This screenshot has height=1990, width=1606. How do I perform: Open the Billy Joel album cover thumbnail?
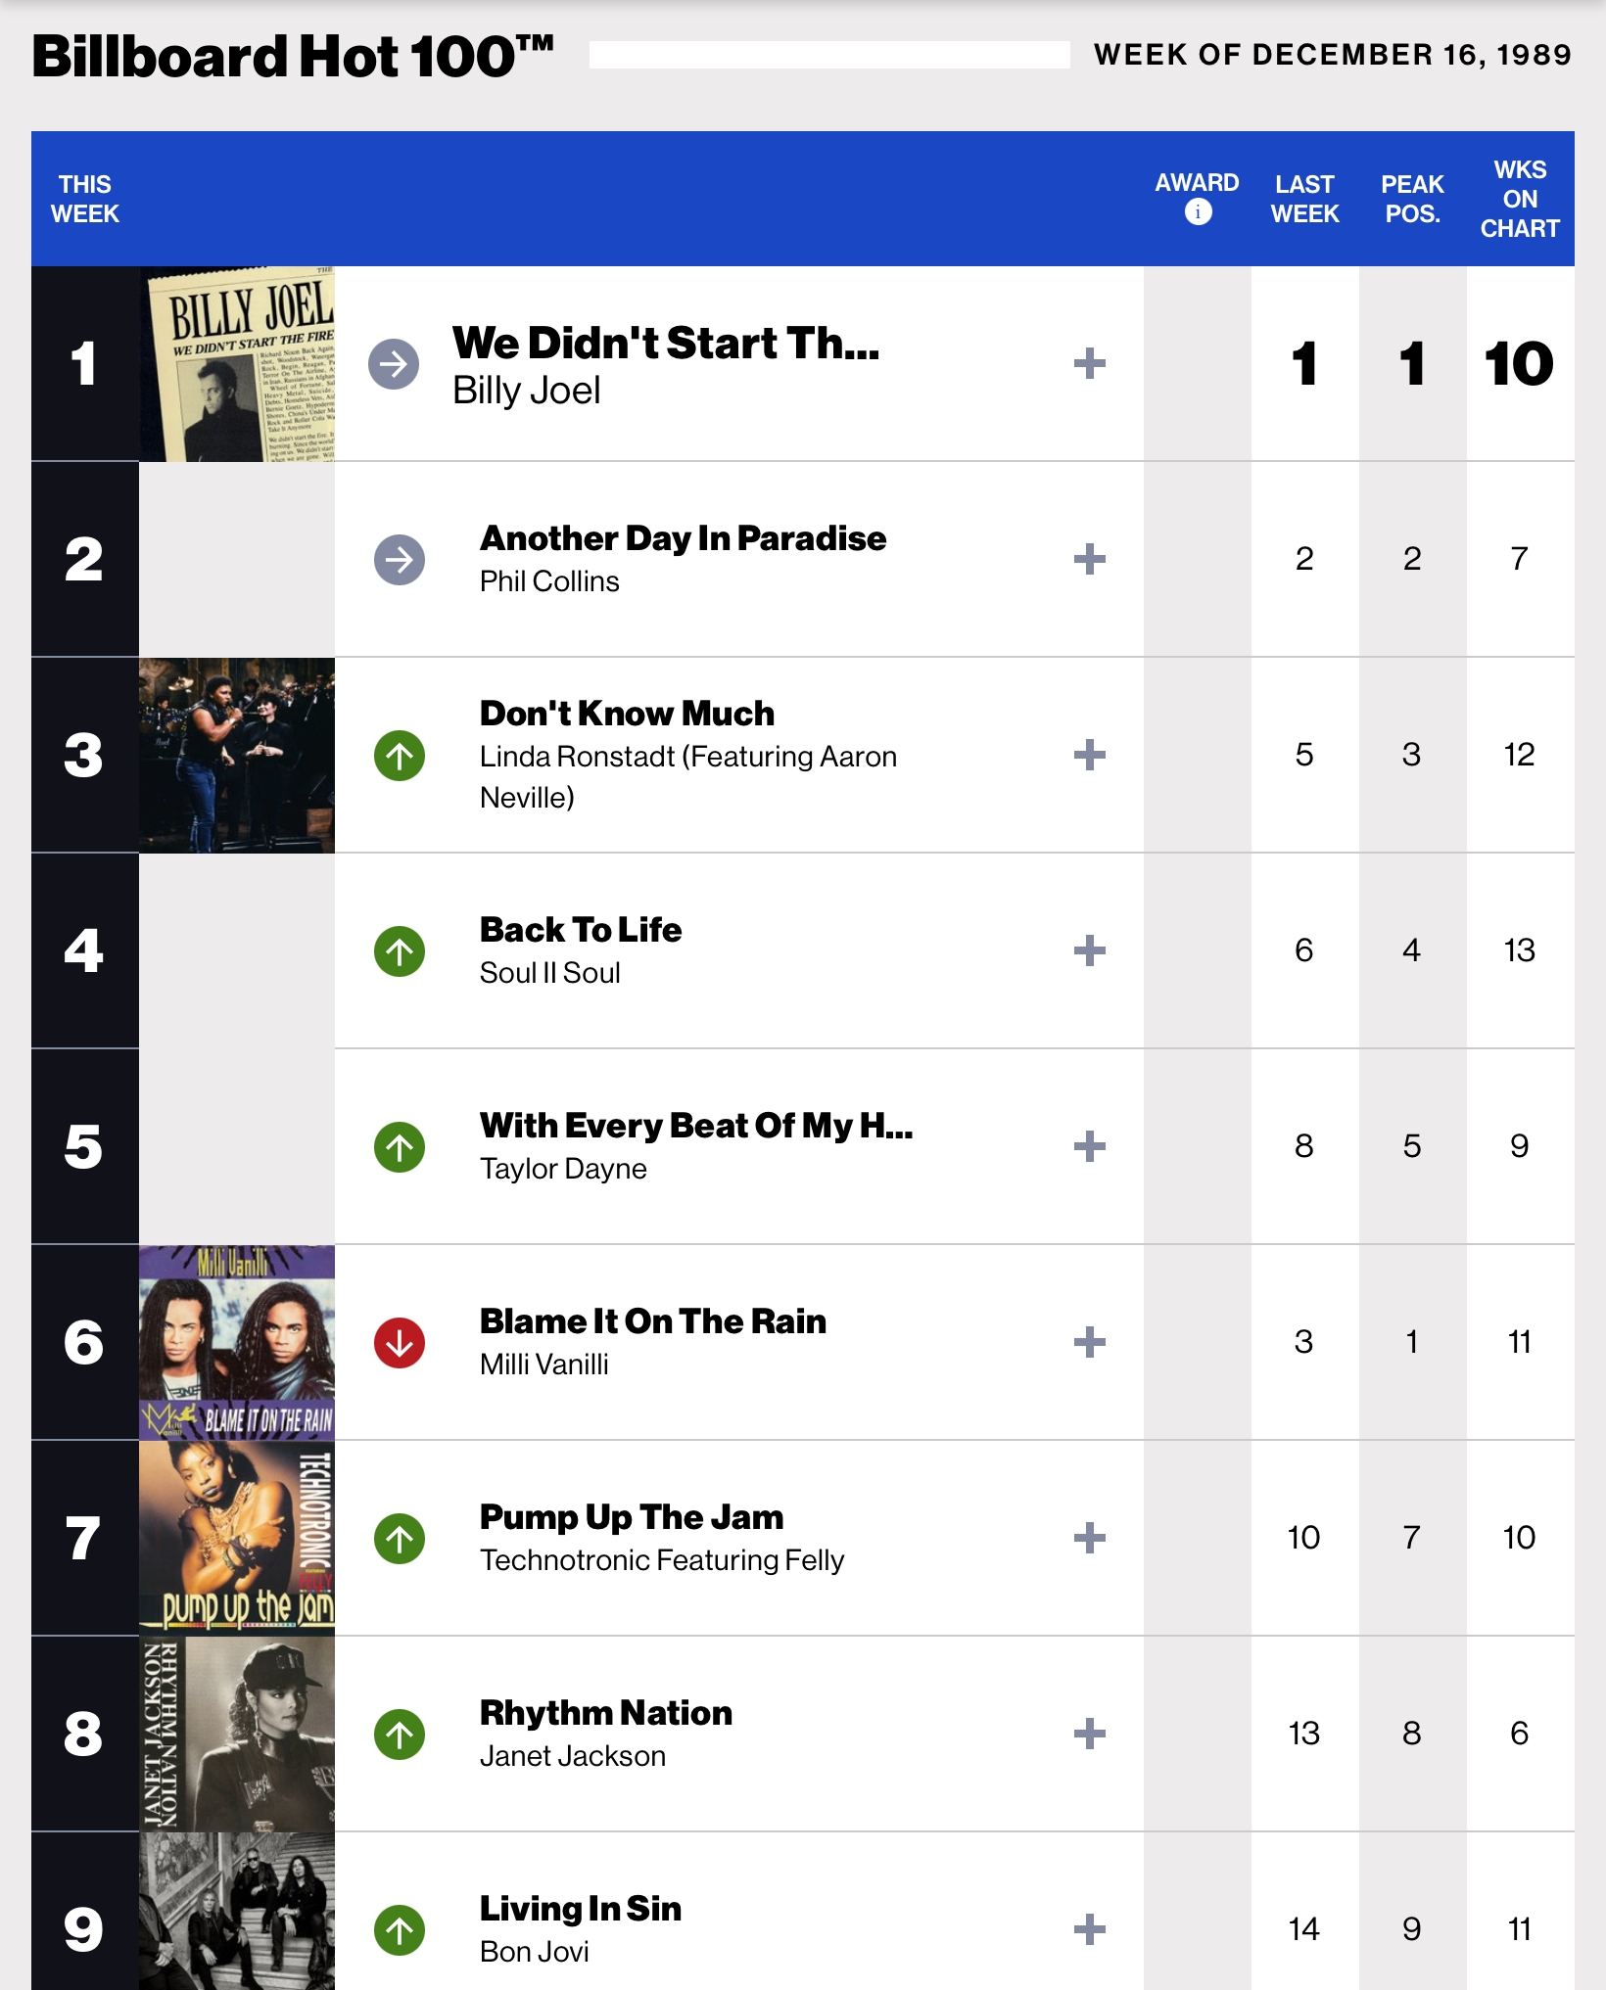tap(237, 364)
